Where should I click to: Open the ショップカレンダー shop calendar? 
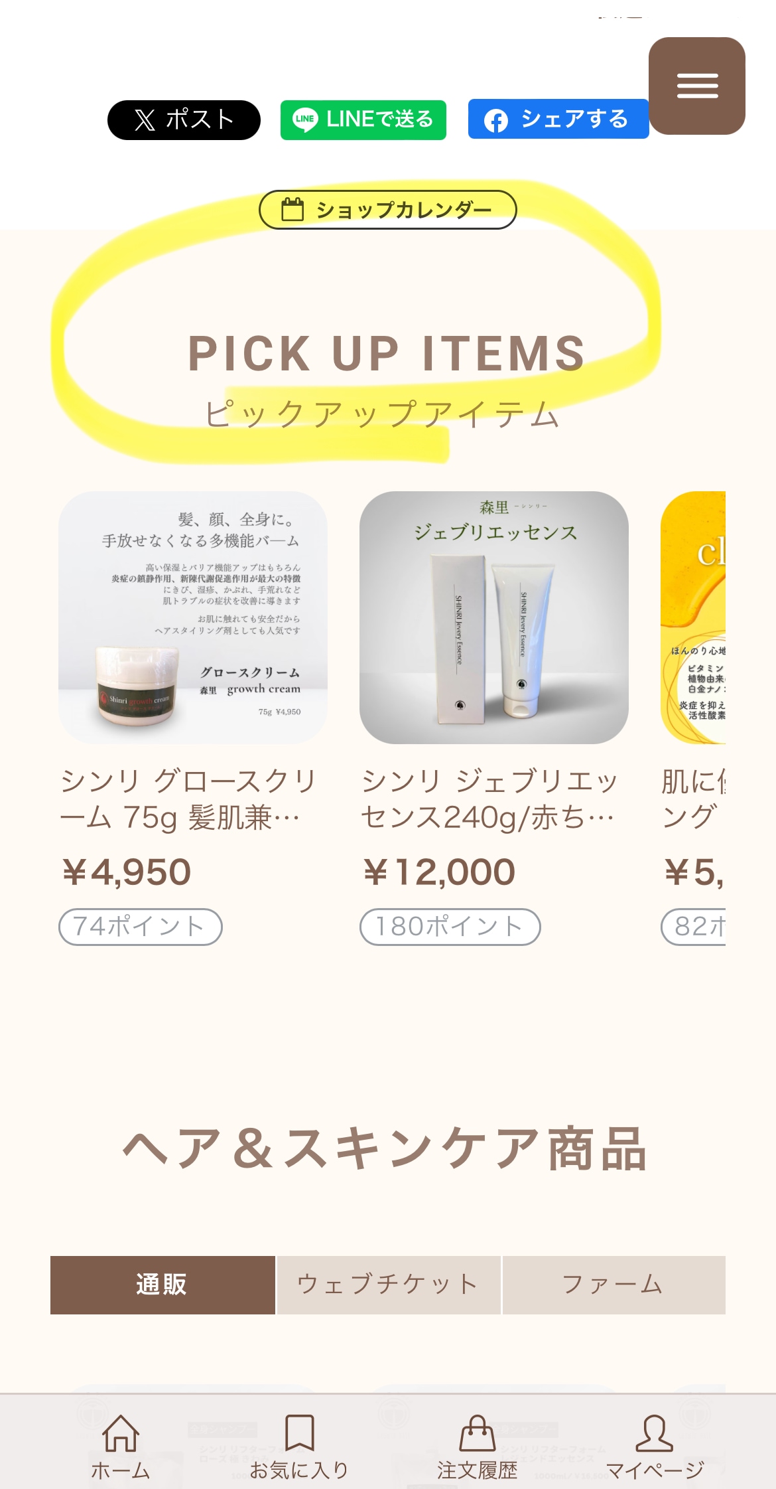click(x=387, y=210)
